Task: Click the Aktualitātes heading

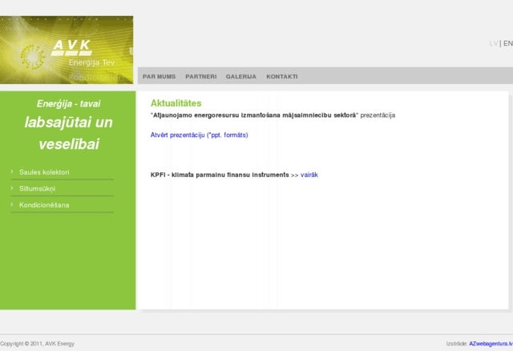Action: tap(176, 103)
